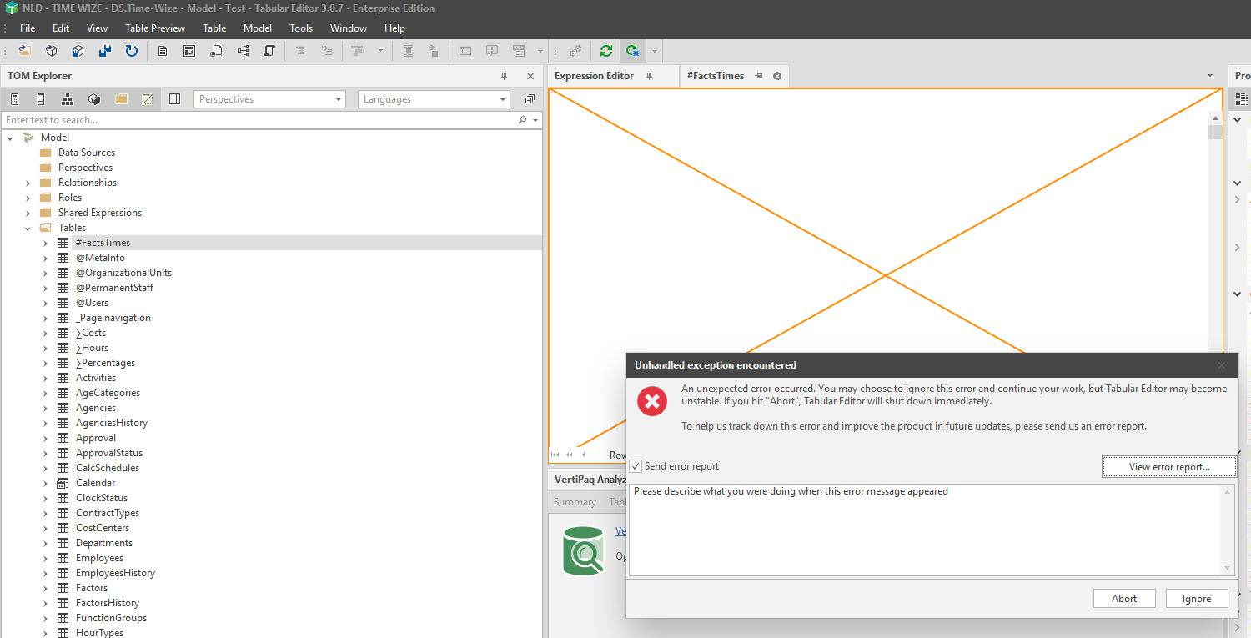Go to first row navigation icon
Screen dimensions: 1251x638
click(555, 455)
